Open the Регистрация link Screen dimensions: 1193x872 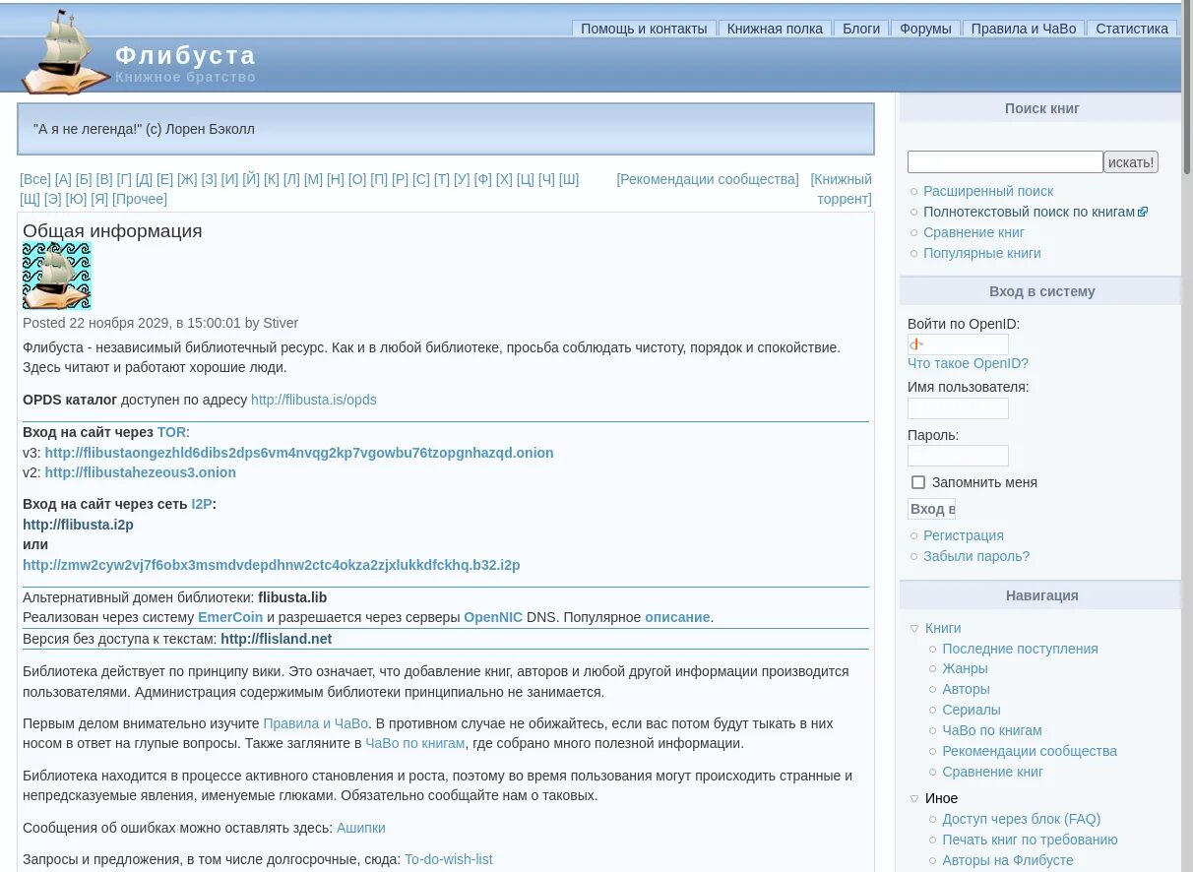coord(964,535)
